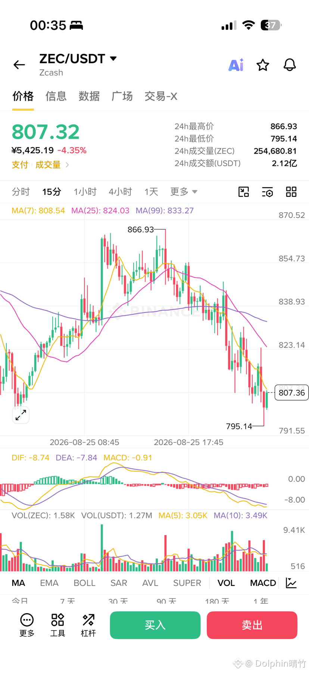
Task: Tap -4.35% change percentage
Action: 72,150
